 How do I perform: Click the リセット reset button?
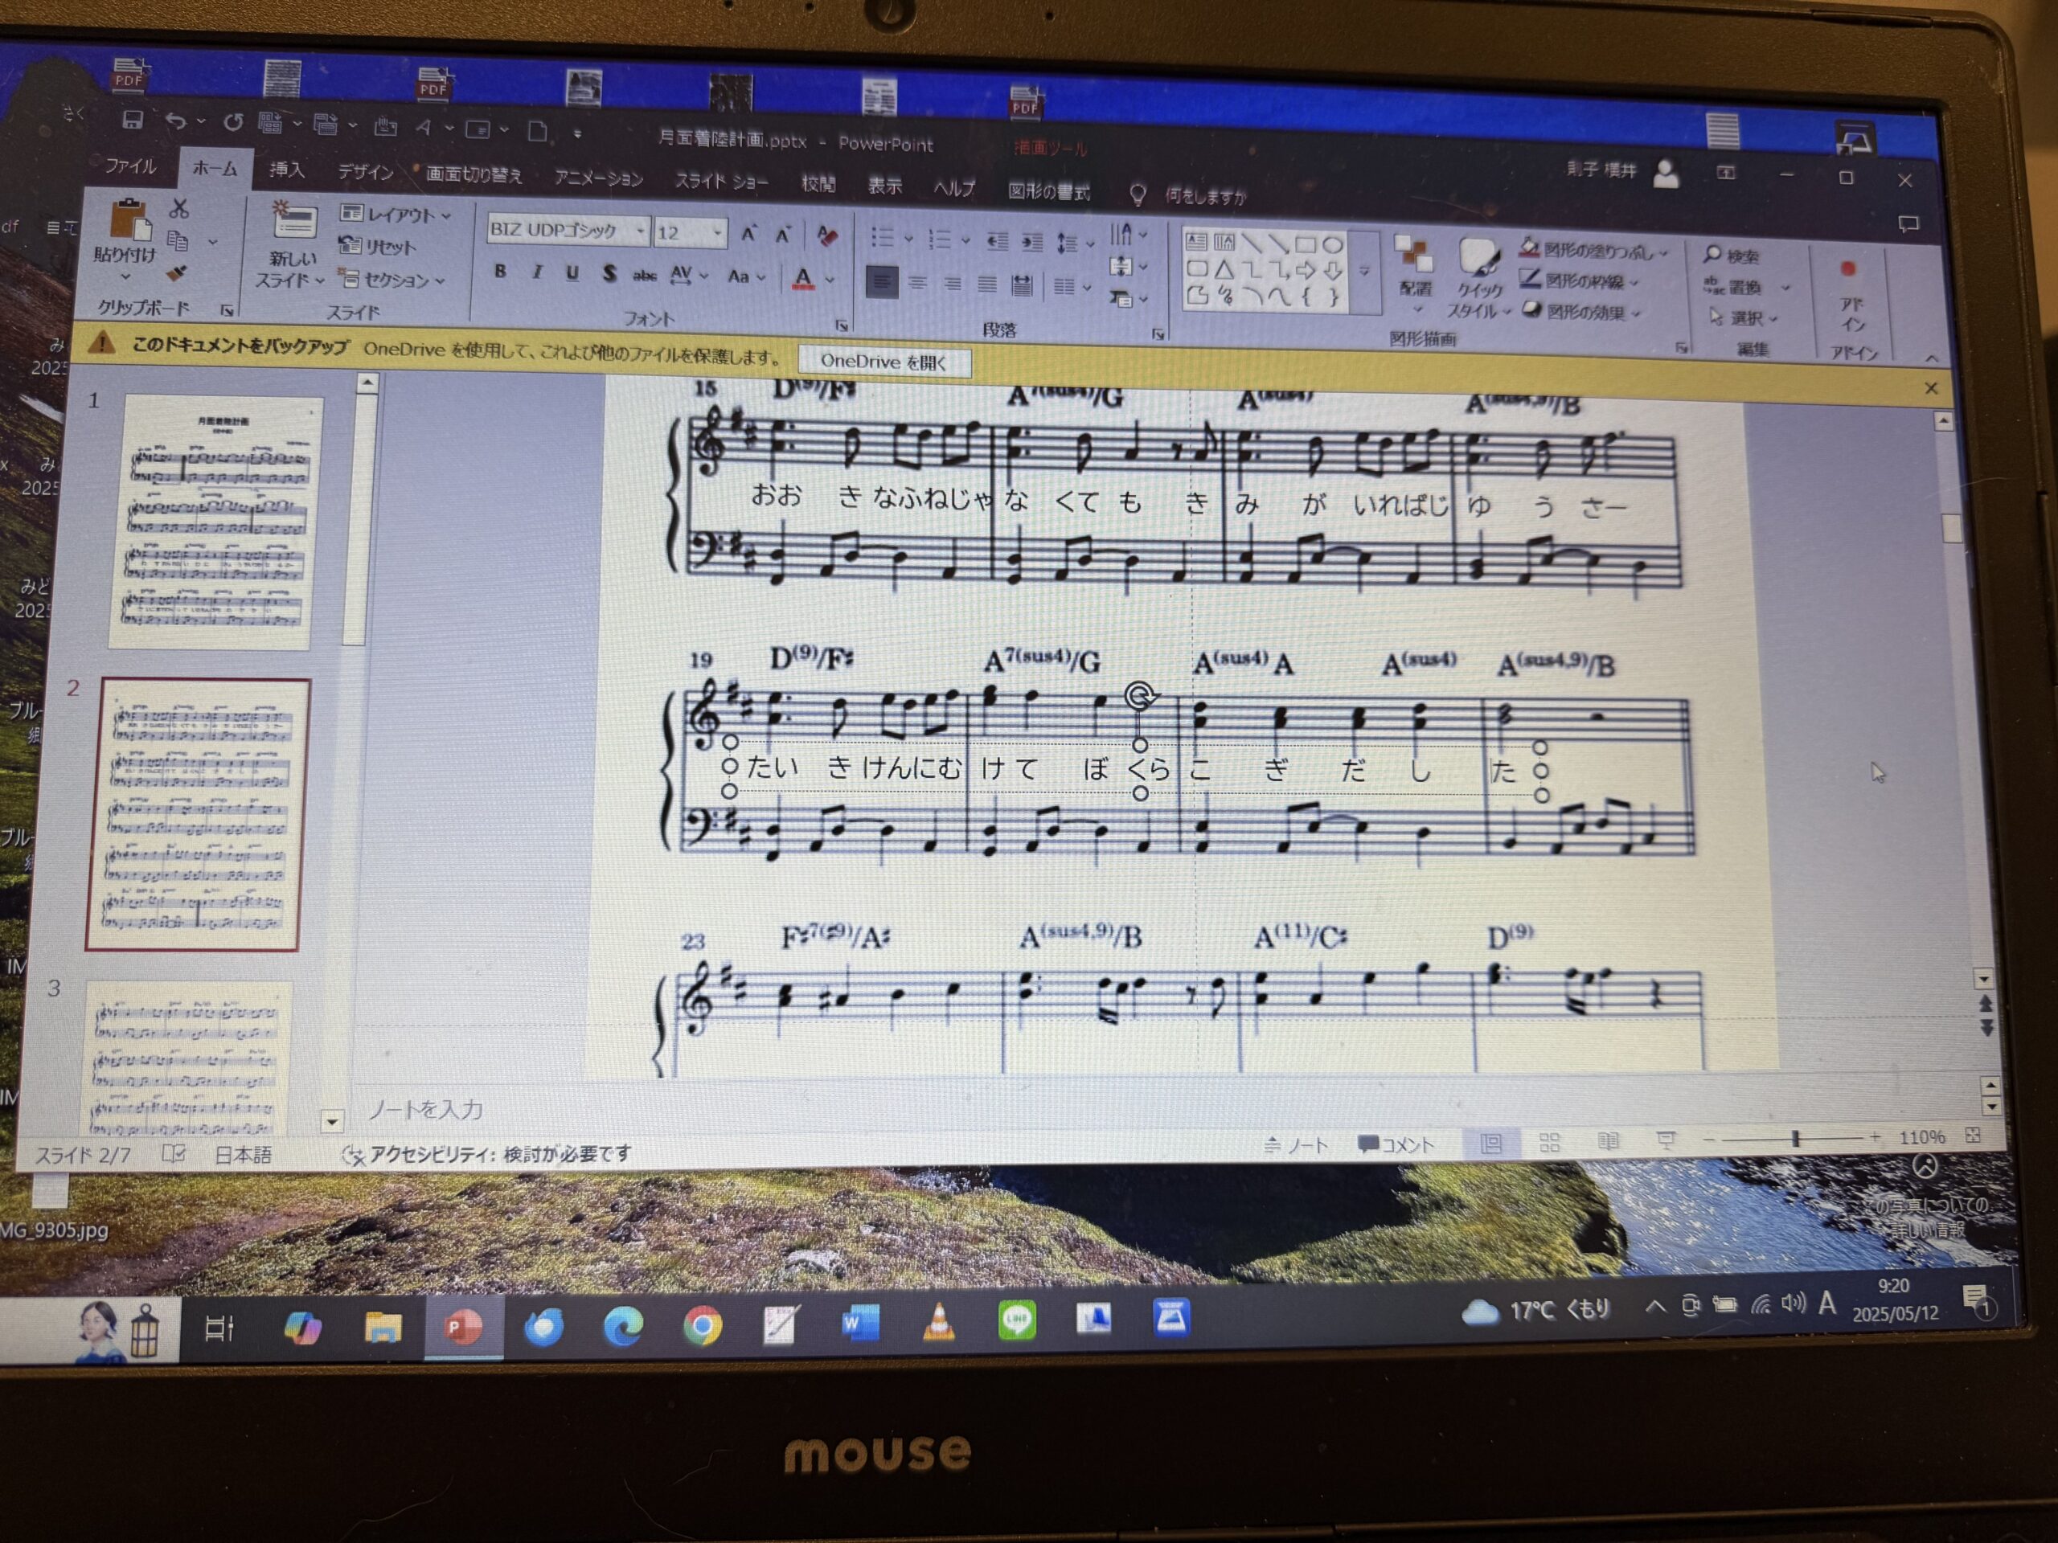click(378, 247)
